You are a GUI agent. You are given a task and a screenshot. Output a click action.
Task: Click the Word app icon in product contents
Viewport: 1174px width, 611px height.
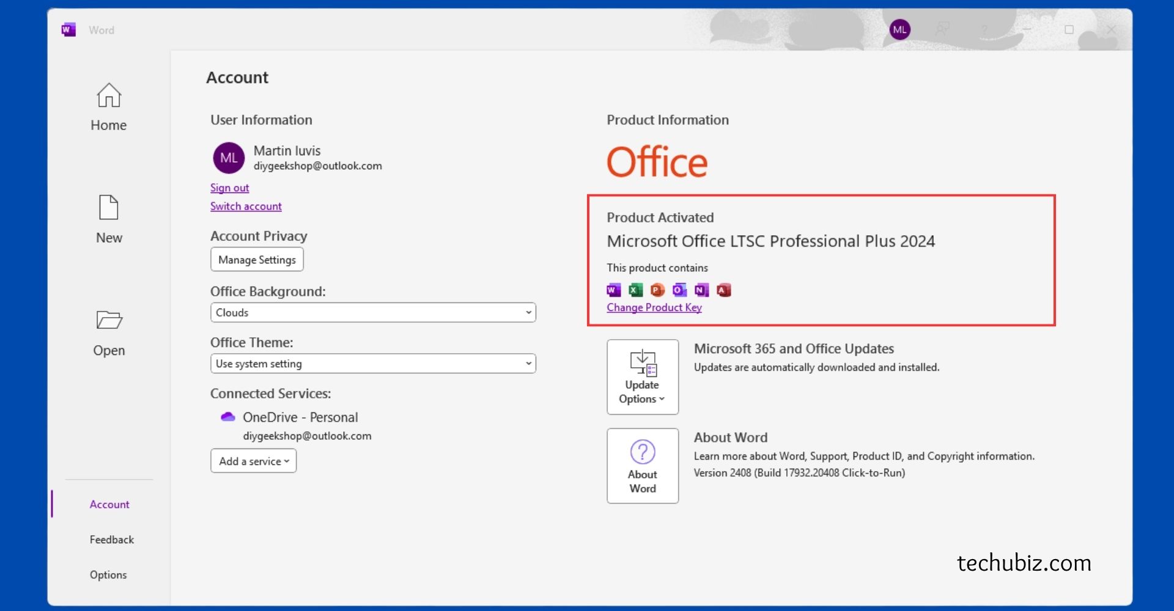[613, 290]
